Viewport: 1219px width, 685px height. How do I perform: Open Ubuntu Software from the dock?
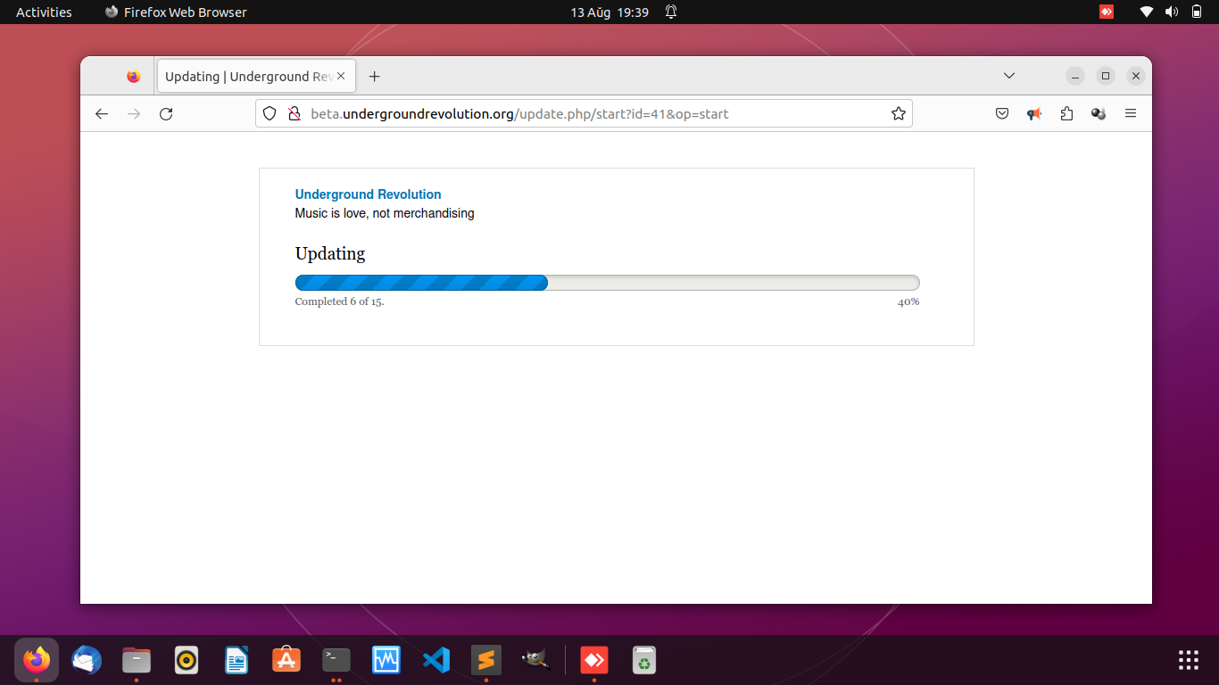[286, 660]
